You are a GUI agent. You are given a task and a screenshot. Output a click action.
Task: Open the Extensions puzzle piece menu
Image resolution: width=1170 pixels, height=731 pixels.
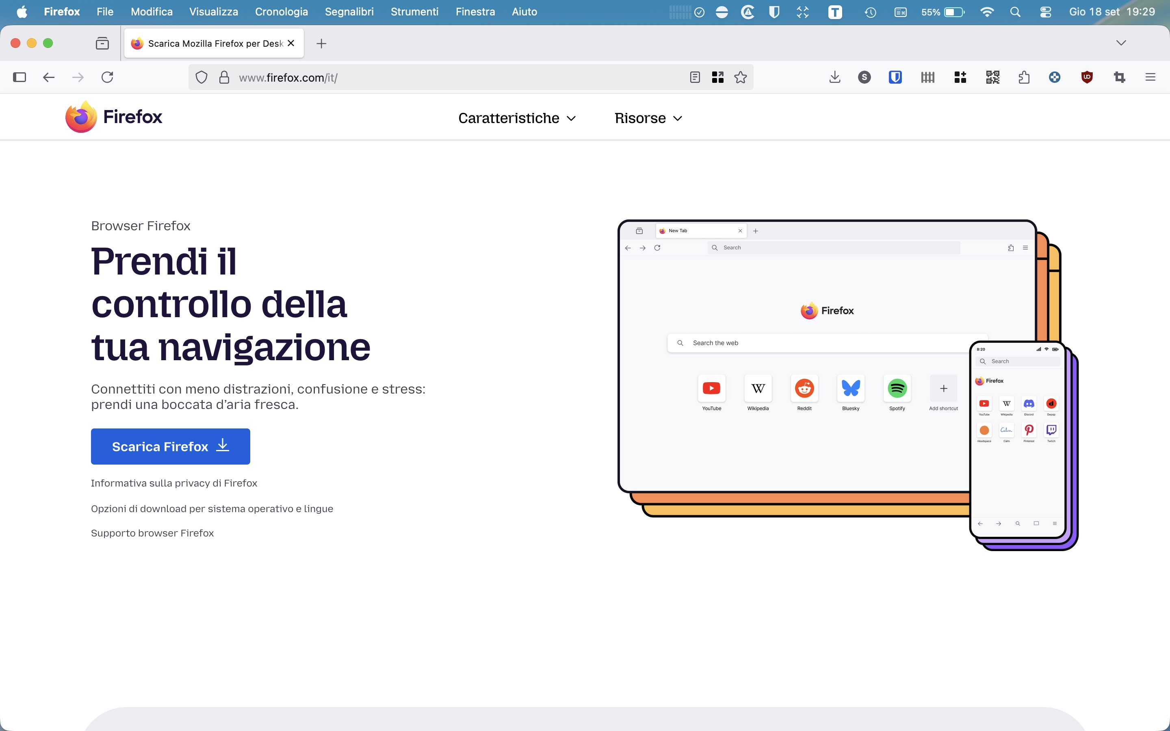[1023, 77]
